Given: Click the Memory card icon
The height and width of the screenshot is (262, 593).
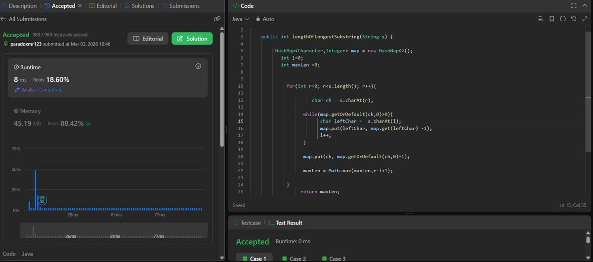Looking at the screenshot, I should (x=16, y=111).
